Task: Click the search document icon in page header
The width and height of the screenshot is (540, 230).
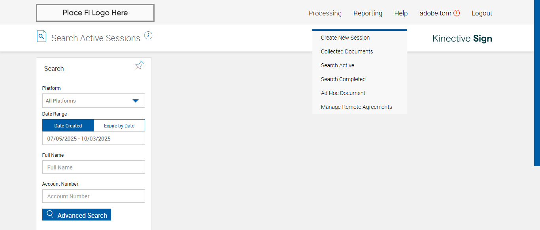Action: 42,36
